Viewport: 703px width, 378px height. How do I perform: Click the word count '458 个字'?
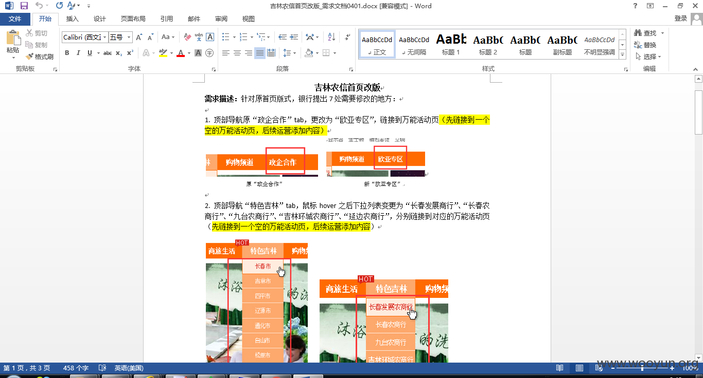point(76,368)
